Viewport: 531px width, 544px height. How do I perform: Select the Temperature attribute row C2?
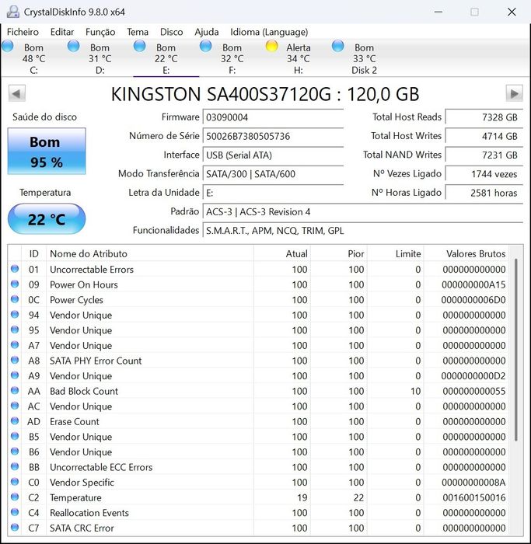click(258, 497)
